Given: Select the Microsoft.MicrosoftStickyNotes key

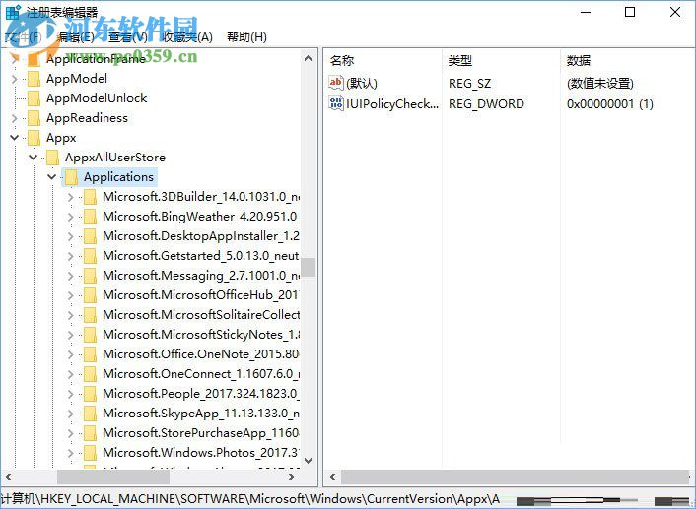Looking at the screenshot, I should (201, 335).
